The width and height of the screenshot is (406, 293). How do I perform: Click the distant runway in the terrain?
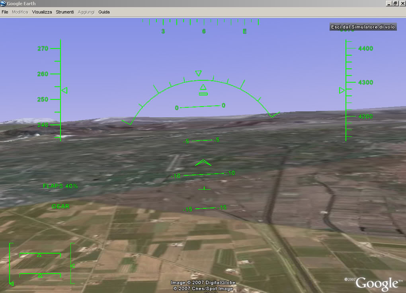(x=174, y=162)
